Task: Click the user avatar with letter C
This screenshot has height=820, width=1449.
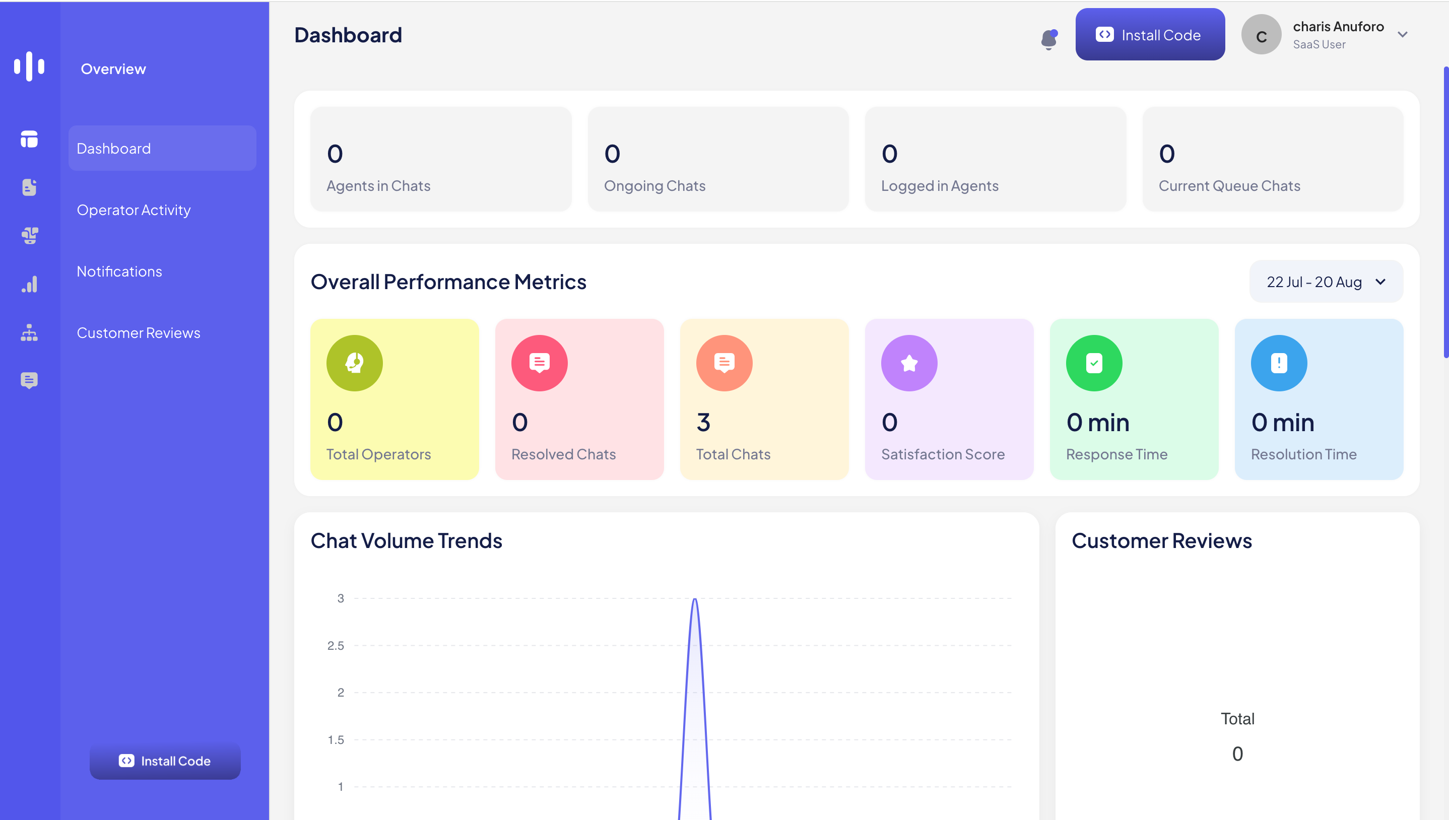Action: [x=1261, y=35]
